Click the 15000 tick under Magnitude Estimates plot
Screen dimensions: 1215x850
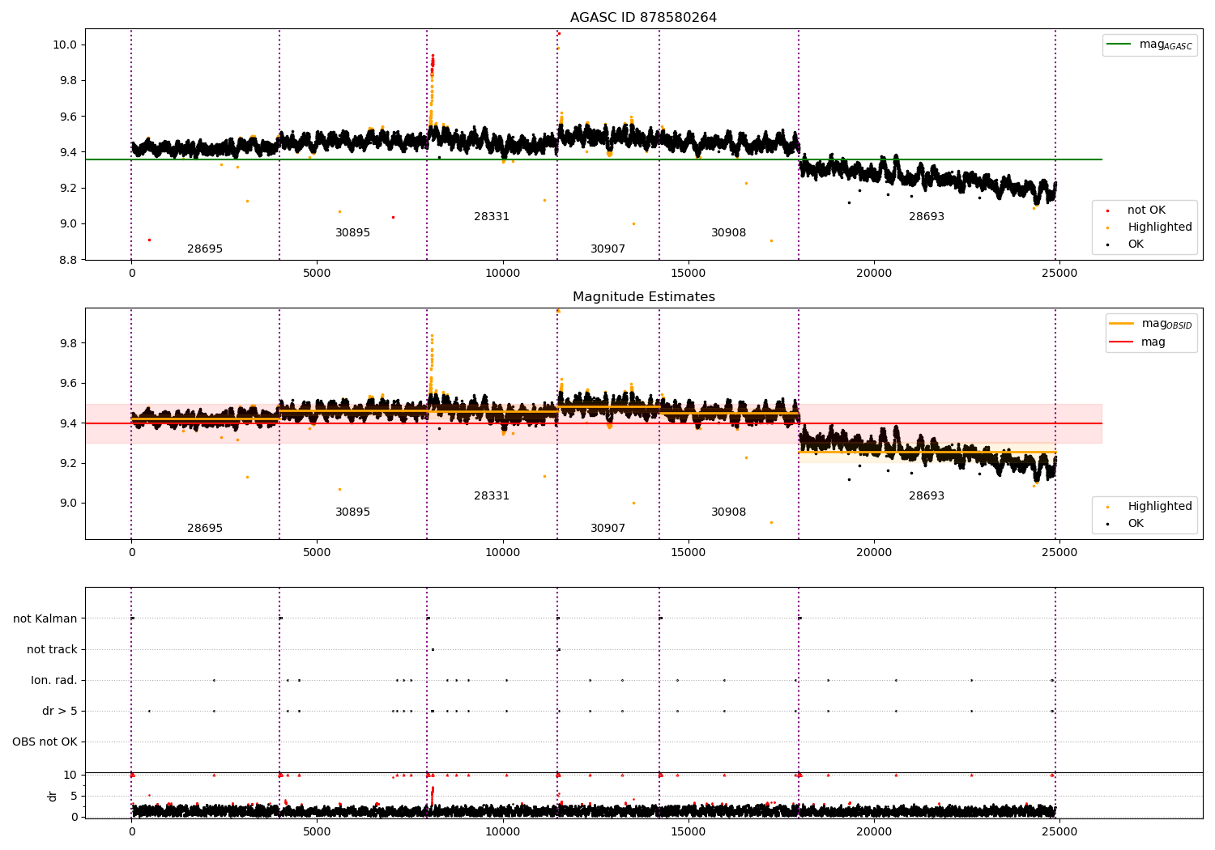click(x=688, y=552)
